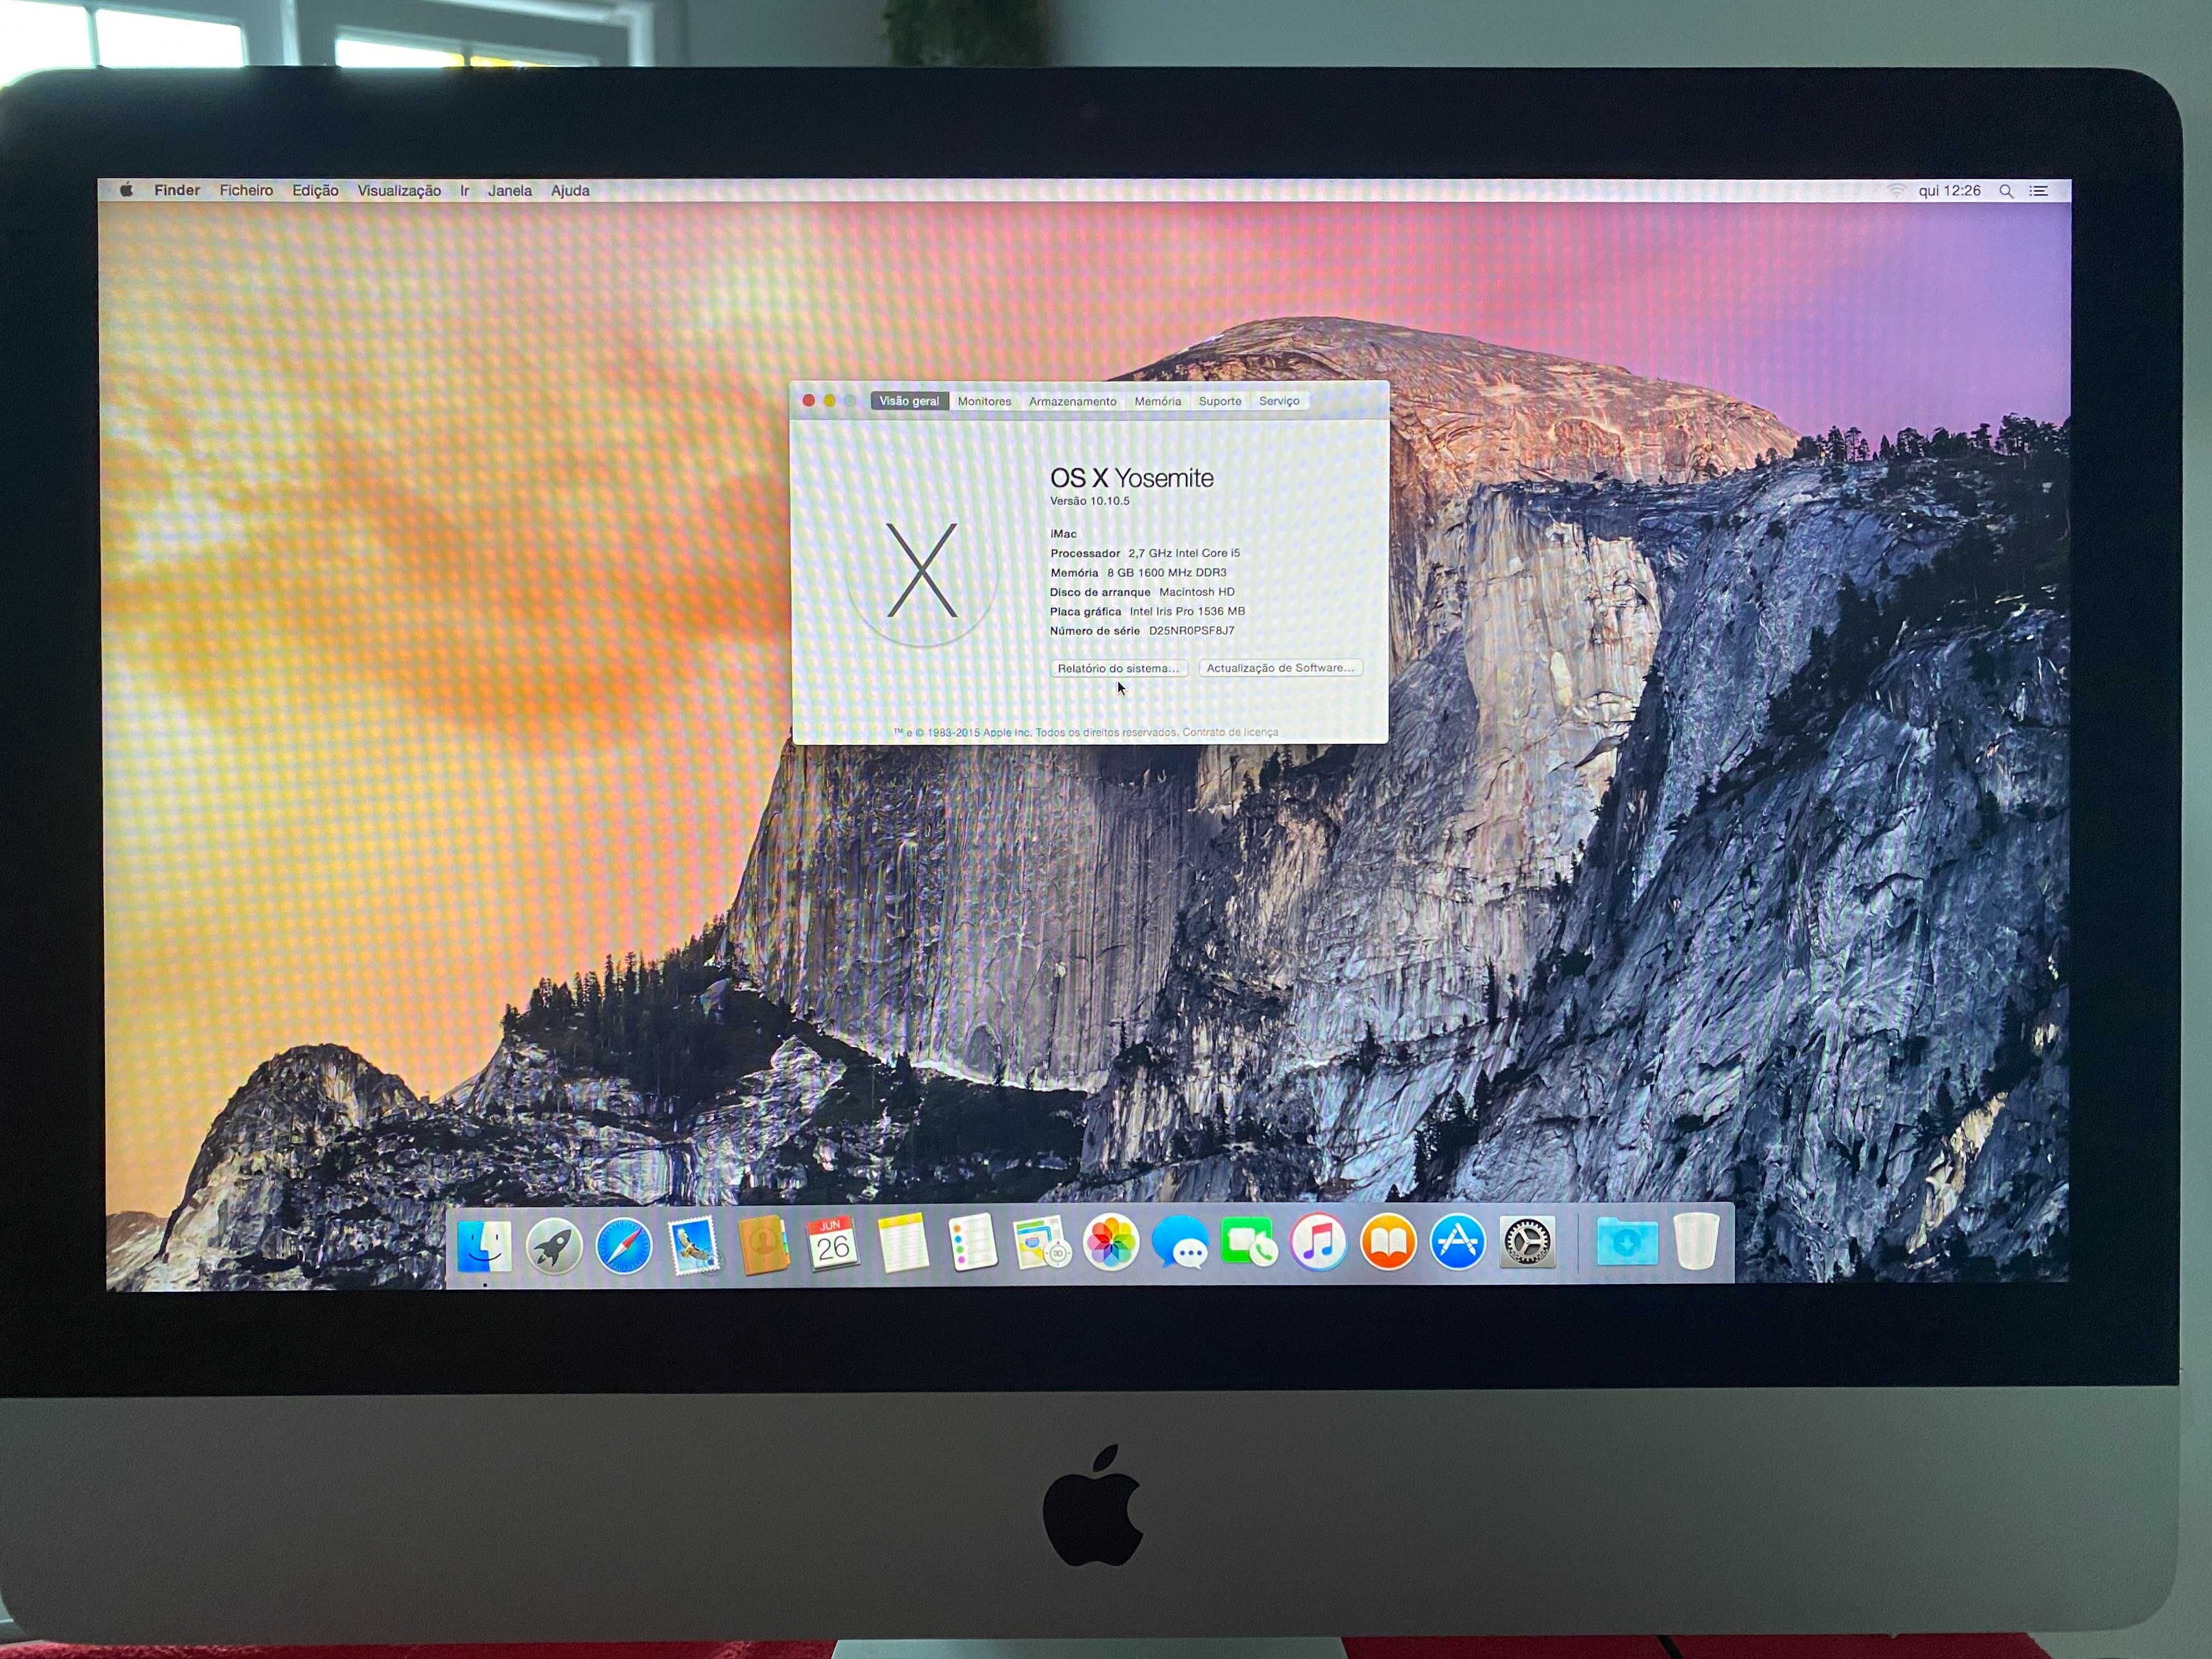Open the Edição menu
Image resolution: width=2212 pixels, height=1659 pixels.
tap(315, 190)
